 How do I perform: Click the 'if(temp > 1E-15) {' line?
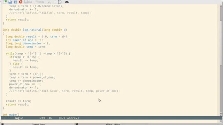click(24, 57)
